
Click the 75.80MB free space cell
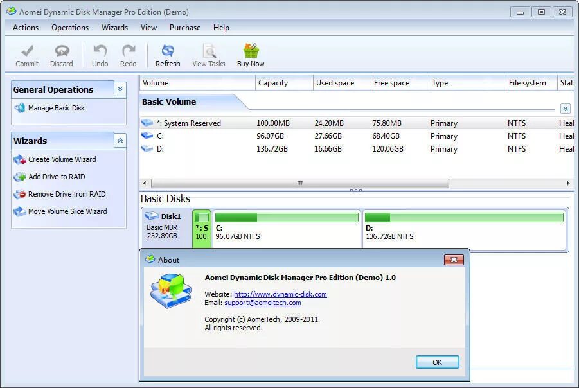coord(387,123)
